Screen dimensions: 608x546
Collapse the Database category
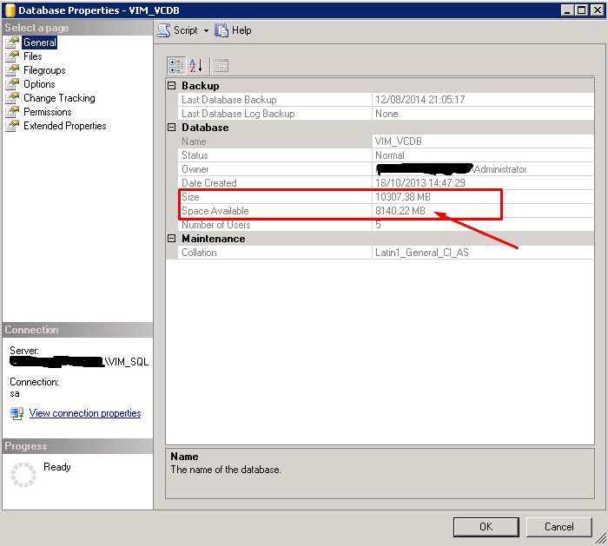coord(172,128)
